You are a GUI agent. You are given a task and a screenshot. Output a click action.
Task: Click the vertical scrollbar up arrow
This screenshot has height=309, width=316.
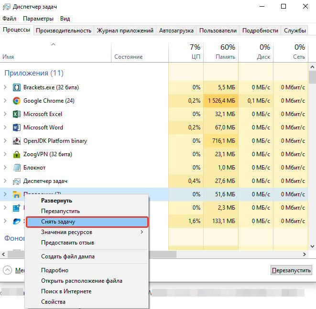(312, 67)
